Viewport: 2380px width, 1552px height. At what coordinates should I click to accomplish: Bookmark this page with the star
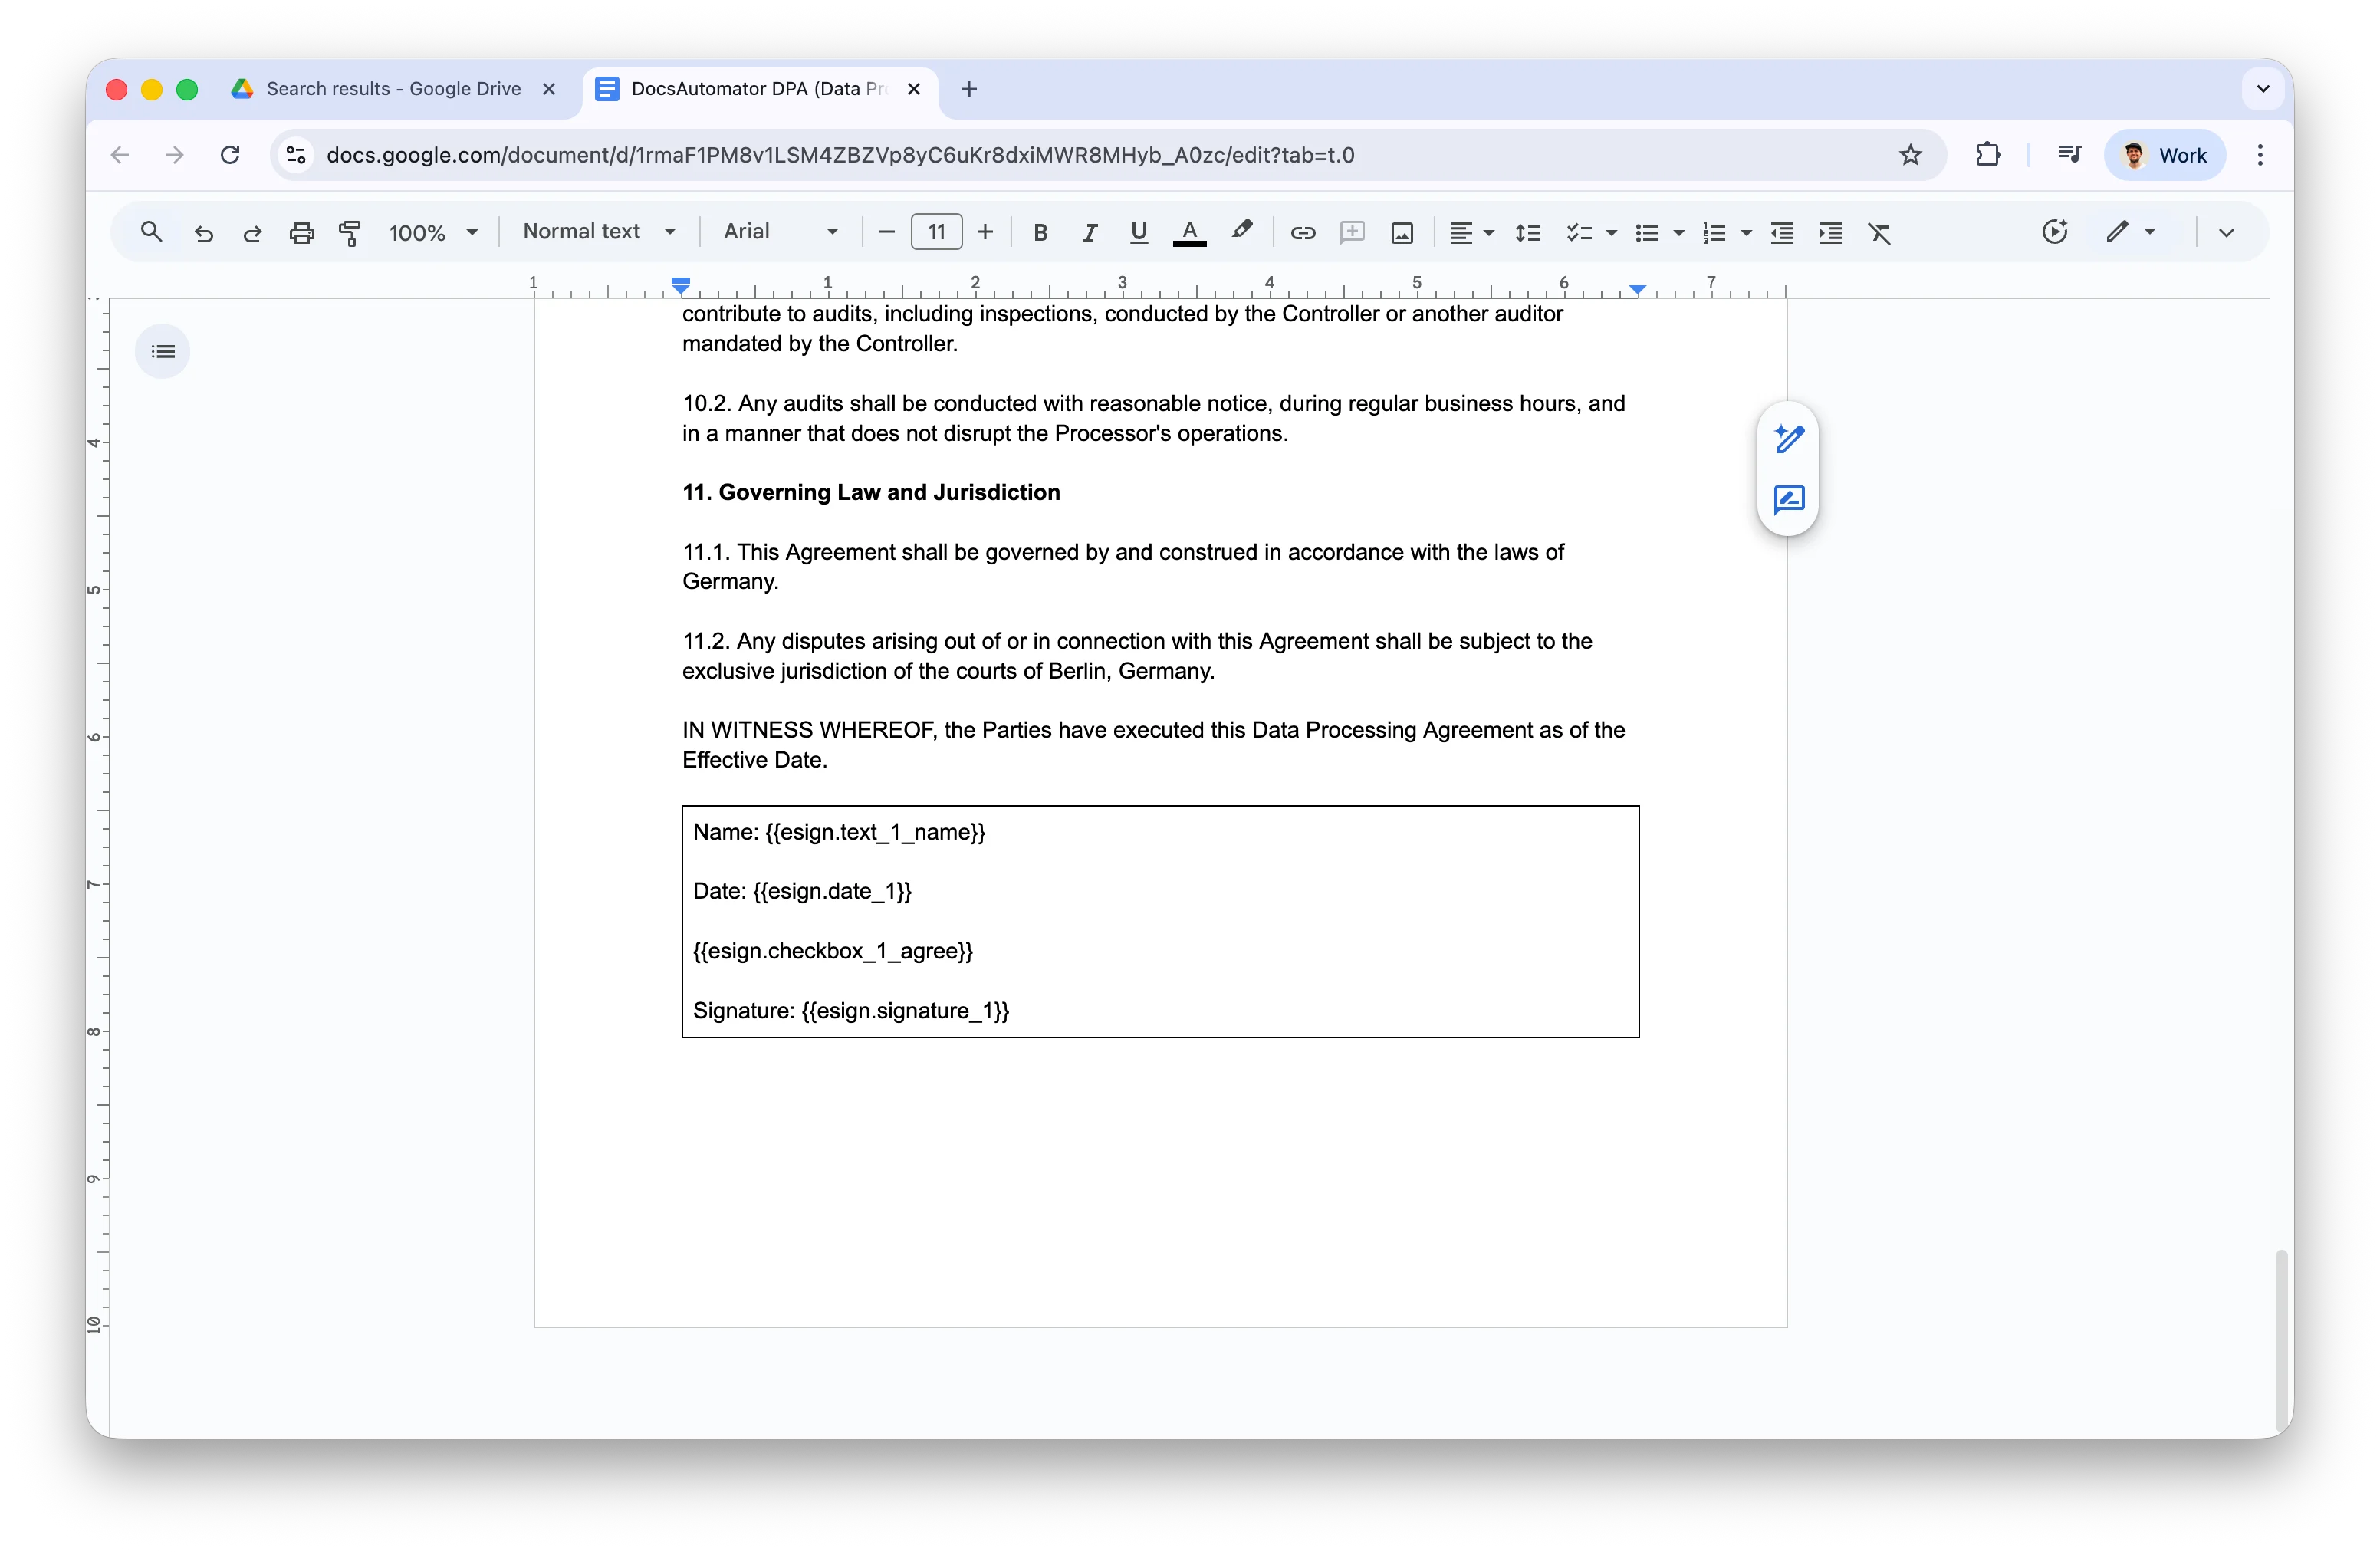click(x=1910, y=155)
